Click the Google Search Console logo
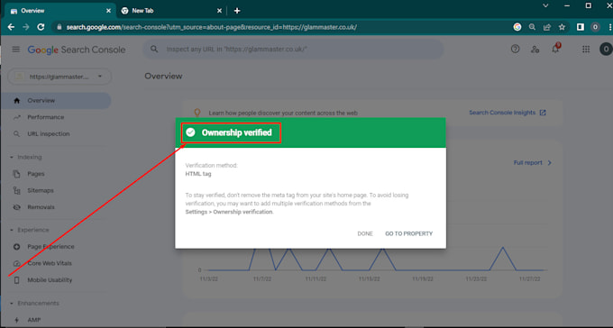This screenshot has height=328, width=613. (77, 50)
